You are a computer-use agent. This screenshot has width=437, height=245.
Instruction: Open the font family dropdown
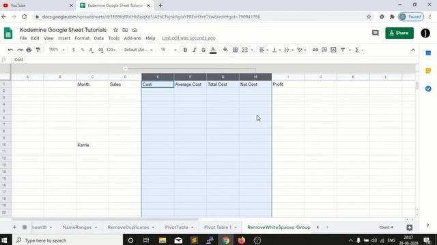138,50
